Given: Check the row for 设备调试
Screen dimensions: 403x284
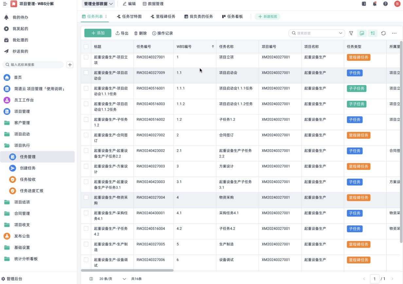Looking at the screenshot, I should (x=86, y=260).
